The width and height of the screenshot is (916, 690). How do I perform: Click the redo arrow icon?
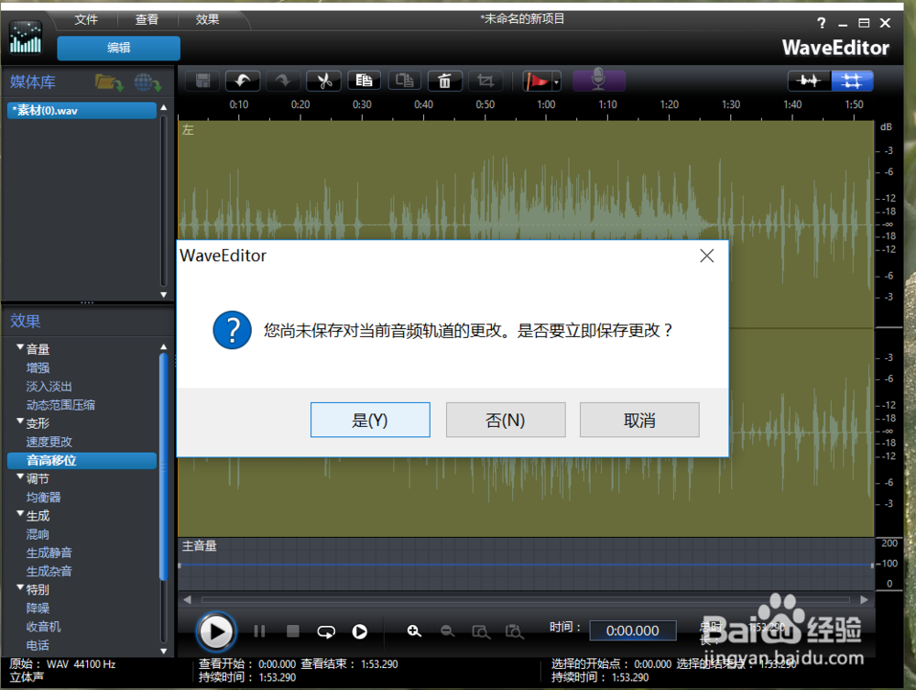pyautogui.click(x=283, y=81)
